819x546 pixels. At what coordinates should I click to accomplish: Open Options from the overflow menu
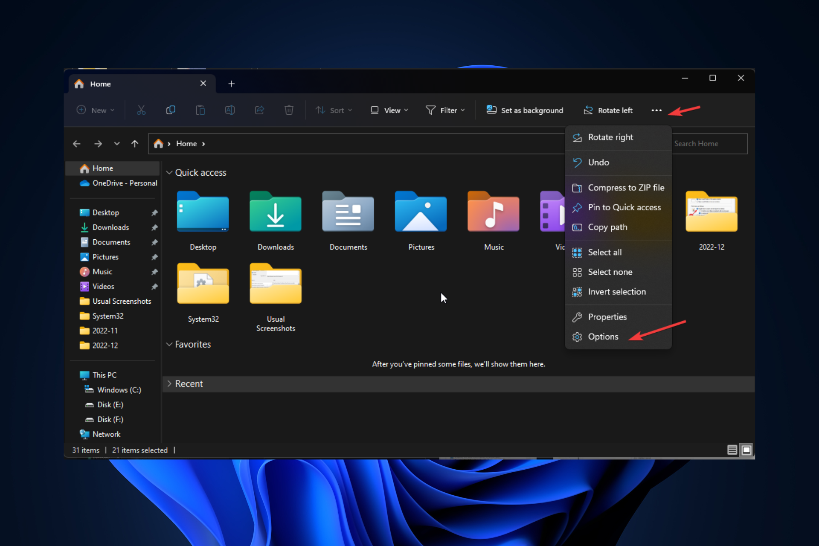point(602,337)
